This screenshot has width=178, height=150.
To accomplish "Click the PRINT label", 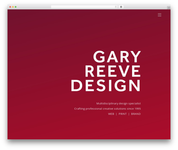I will coord(122,114).
